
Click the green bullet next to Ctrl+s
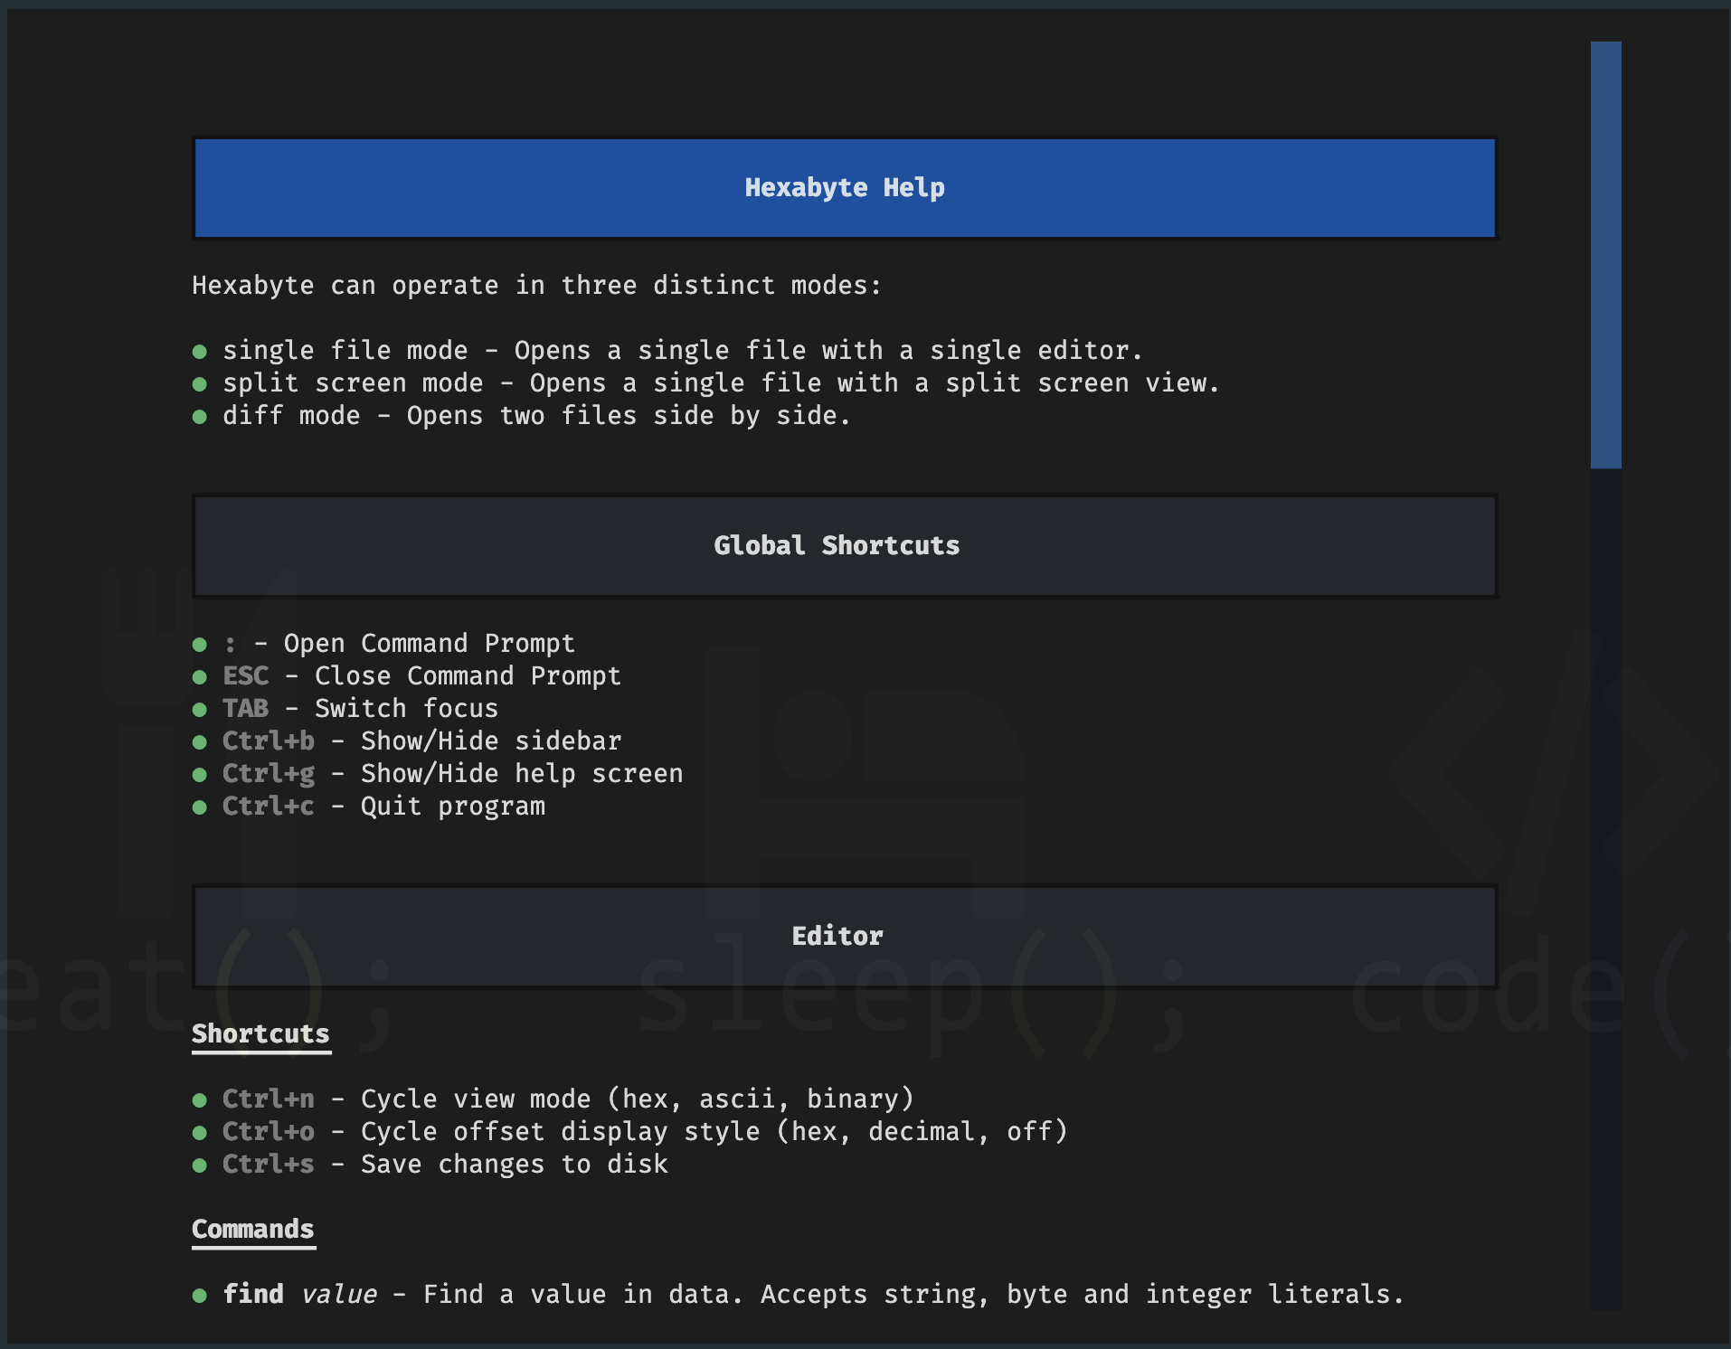(x=200, y=1165)
